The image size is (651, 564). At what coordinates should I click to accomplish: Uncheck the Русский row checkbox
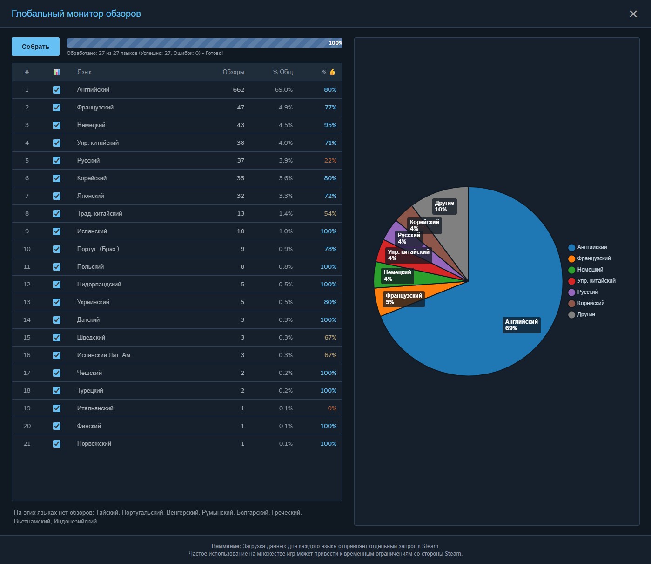tap(57, 161)
